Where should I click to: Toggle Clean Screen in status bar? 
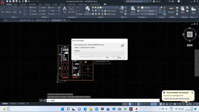[194, 104]
